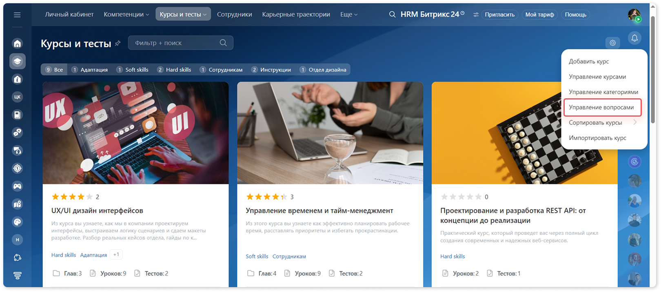Select Управление вопросами menu item
Viewport: 661px width, 292px height.
click(x=602, y=107)
